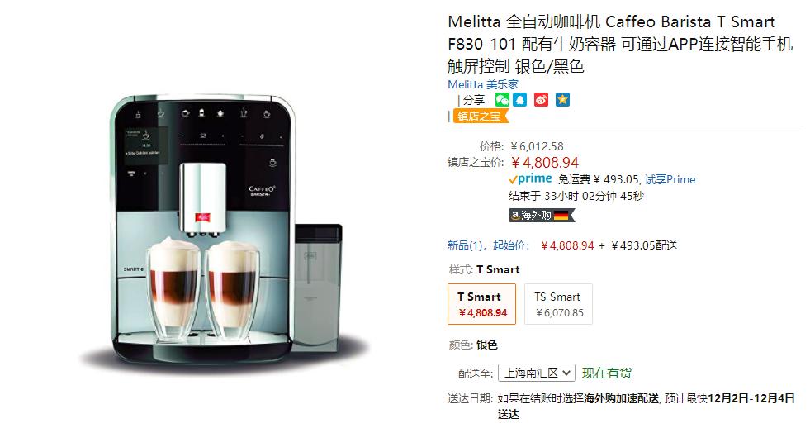This screenshot has width=810, height=428.
Task: Select the T Smart style option
Action: [x=481, y=304]
